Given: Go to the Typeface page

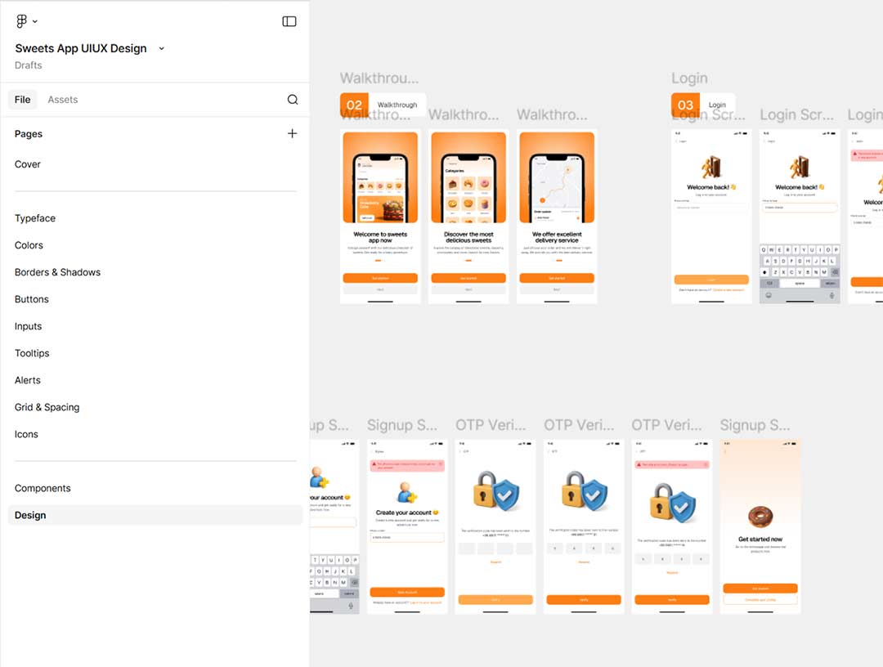Looking at the screenshot, I should coord(35,218).
